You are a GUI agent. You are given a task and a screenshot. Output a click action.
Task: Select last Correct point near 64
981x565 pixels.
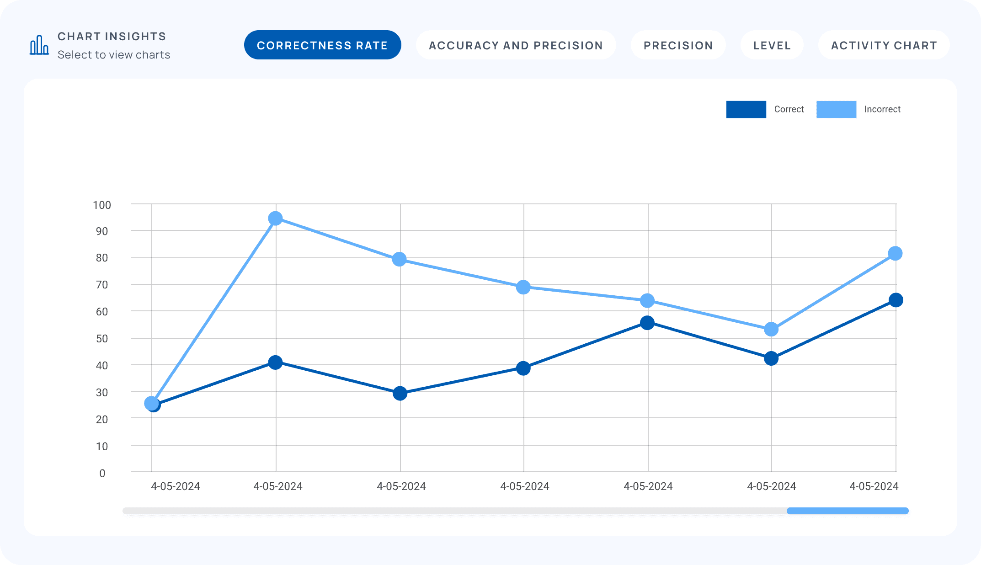pos(896,300)
